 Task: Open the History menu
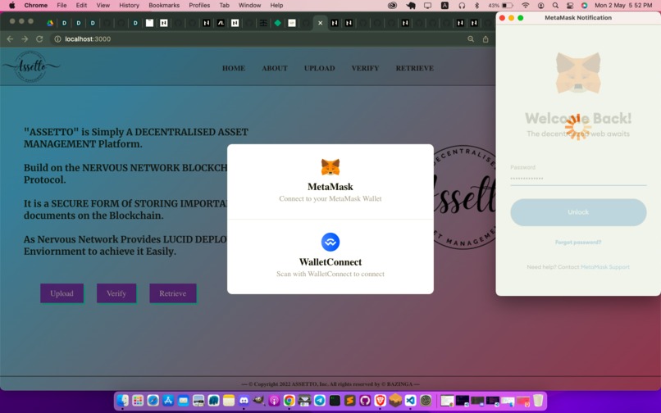tap(129, 5)
